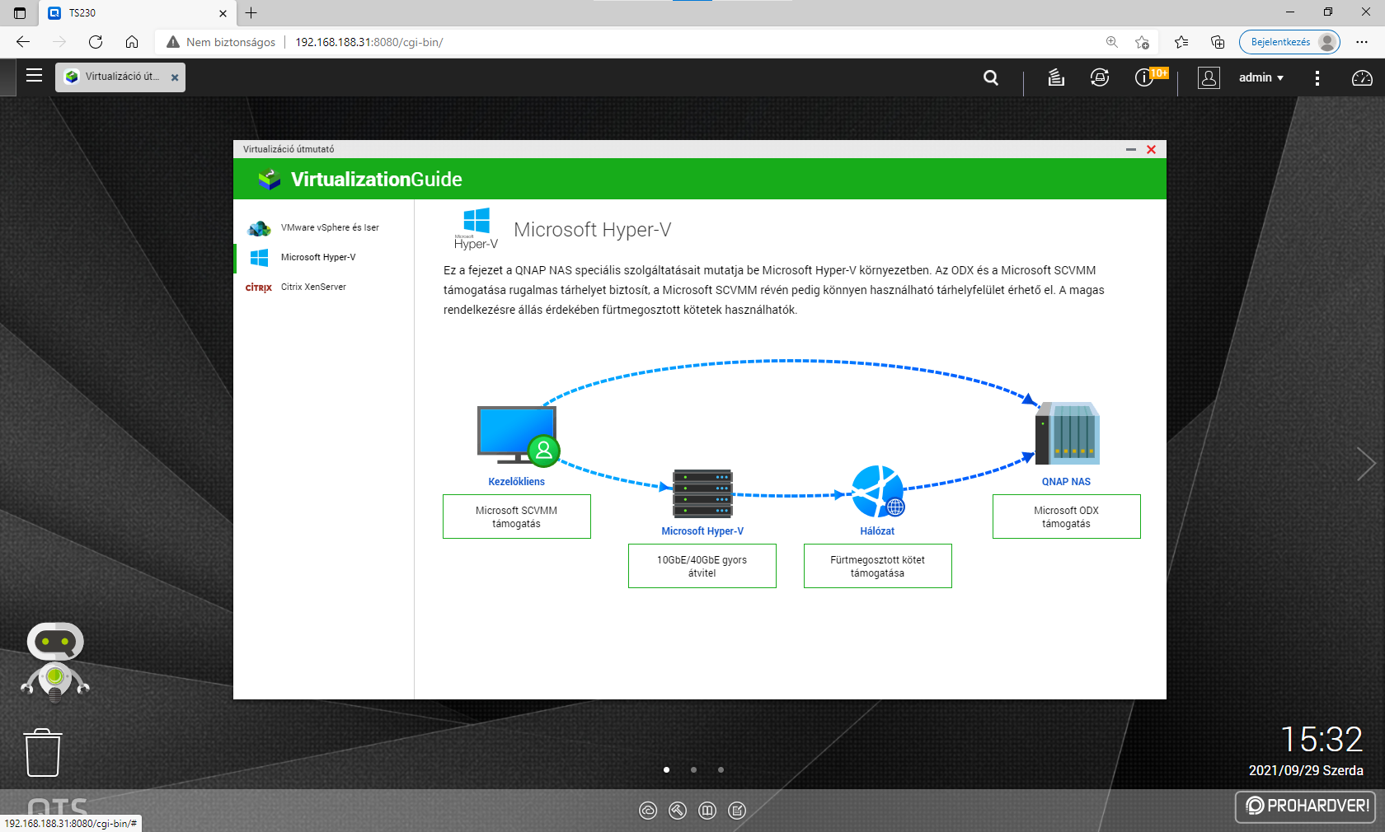Open a new browser tab

(251, 13)
